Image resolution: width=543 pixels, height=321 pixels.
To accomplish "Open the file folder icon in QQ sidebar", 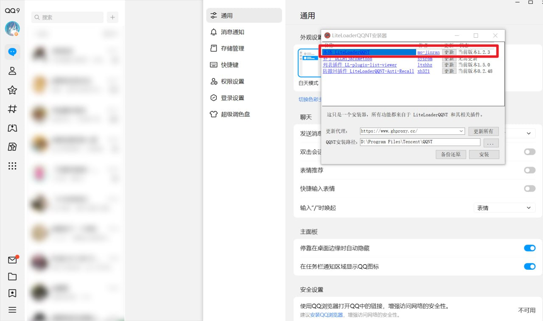I will click(12, 276).
